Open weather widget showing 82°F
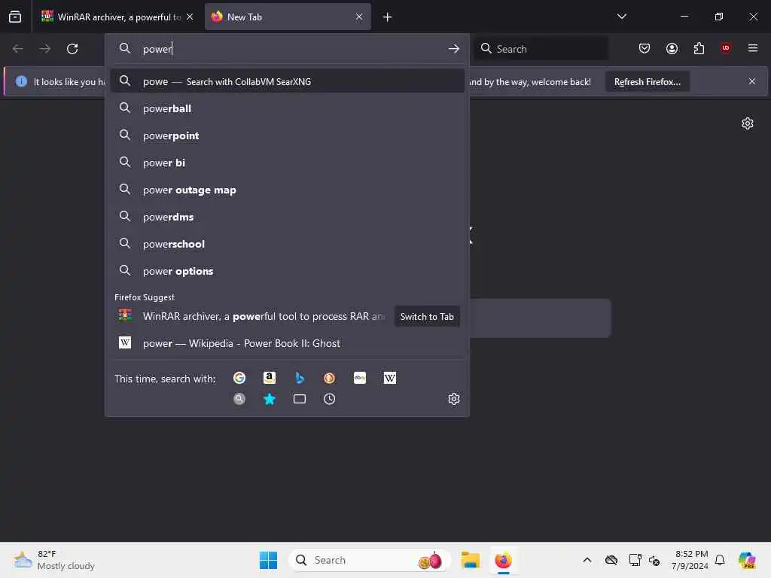This screenshot has height=578, width=771. pos(54,560)
